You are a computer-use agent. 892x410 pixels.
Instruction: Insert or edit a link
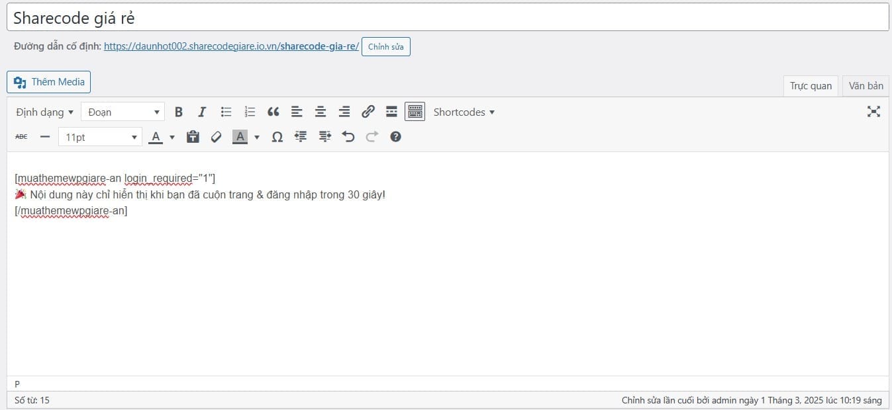pos(368,112)
